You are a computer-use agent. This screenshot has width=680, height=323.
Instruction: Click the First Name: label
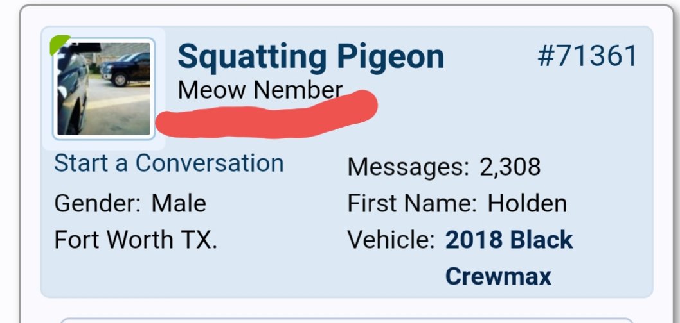click(412, 203)
